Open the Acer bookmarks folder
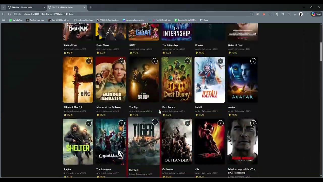Image resolution: width=323 pixels, height=182 pixels. 204,20
